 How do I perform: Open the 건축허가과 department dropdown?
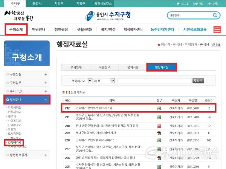pyautogui.click(x=81, y=80)
